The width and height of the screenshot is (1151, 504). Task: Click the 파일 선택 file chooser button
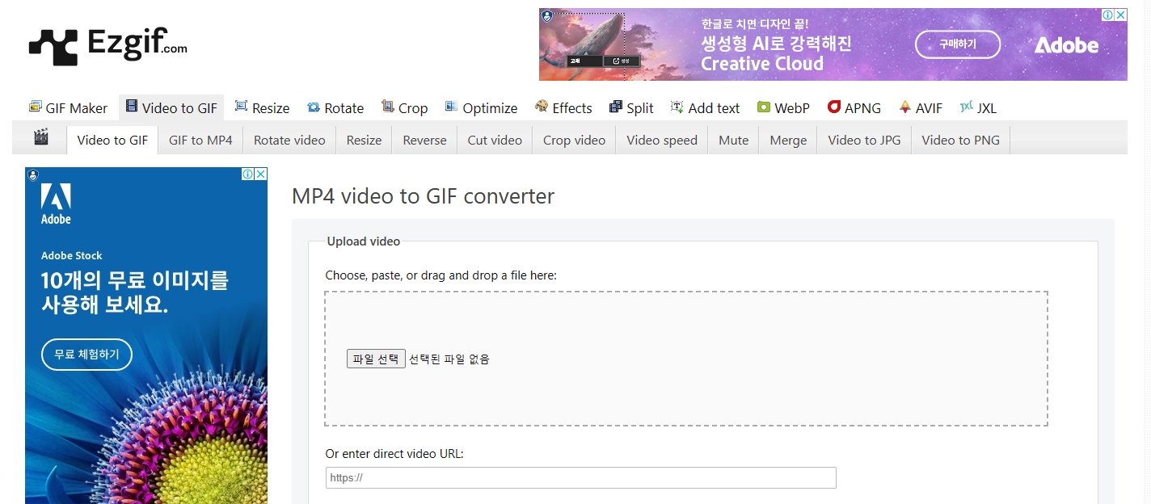pos(376,359)
